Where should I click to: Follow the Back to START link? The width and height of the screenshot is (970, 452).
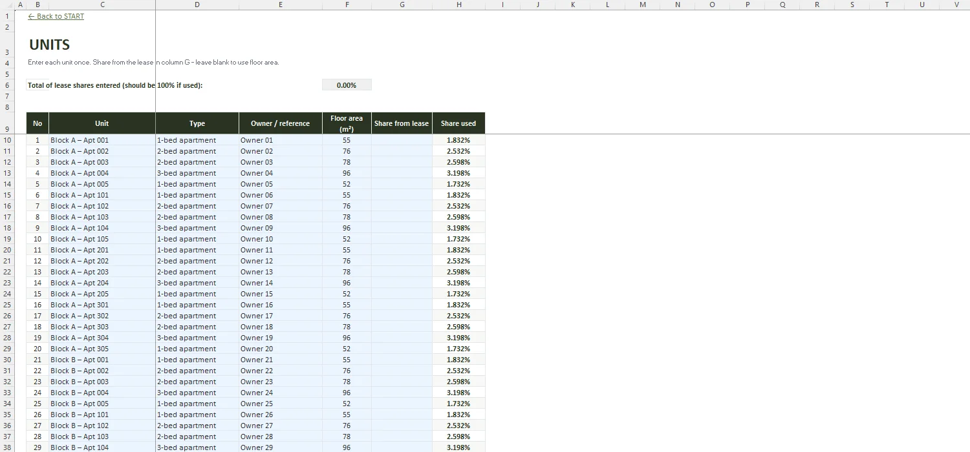pos(56,16)
